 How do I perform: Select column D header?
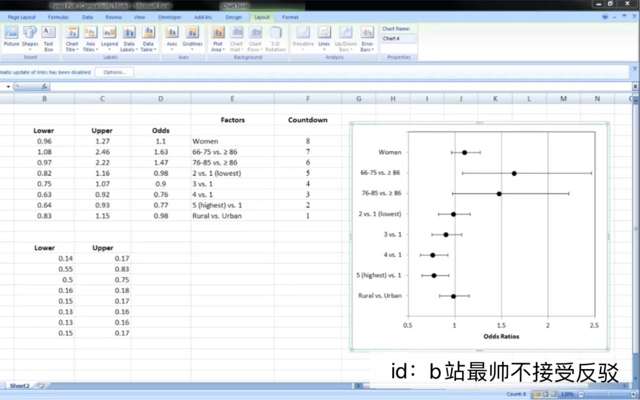point(161,98)
